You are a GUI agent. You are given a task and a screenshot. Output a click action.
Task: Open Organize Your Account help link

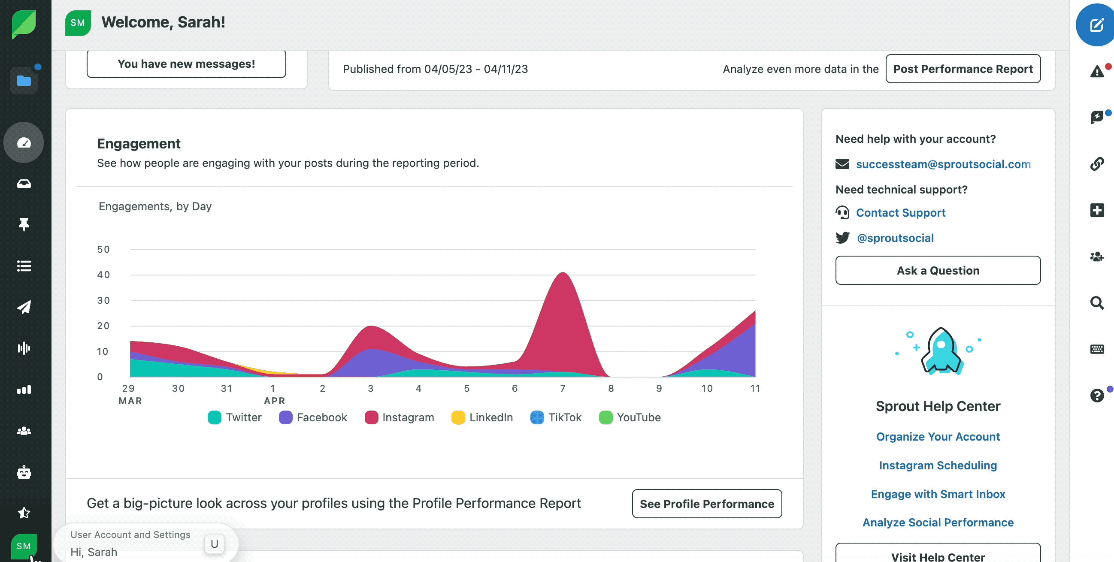938,437
